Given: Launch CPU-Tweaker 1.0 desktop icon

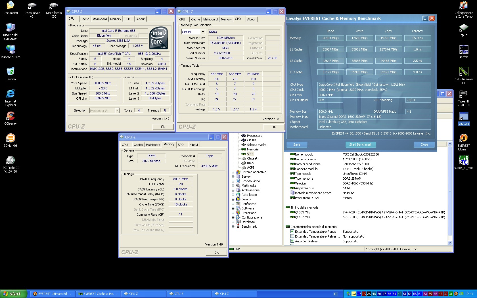Looking at the screenshot, I should point(464,76).
